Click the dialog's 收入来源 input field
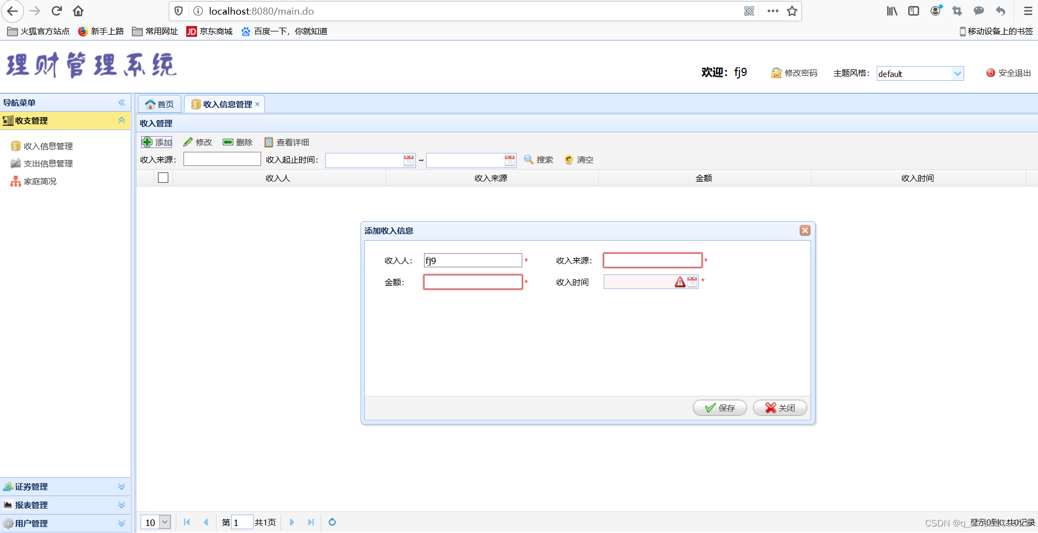This screenshot has width=1038, height=533. pyautogui.click(x=653, y=260)
